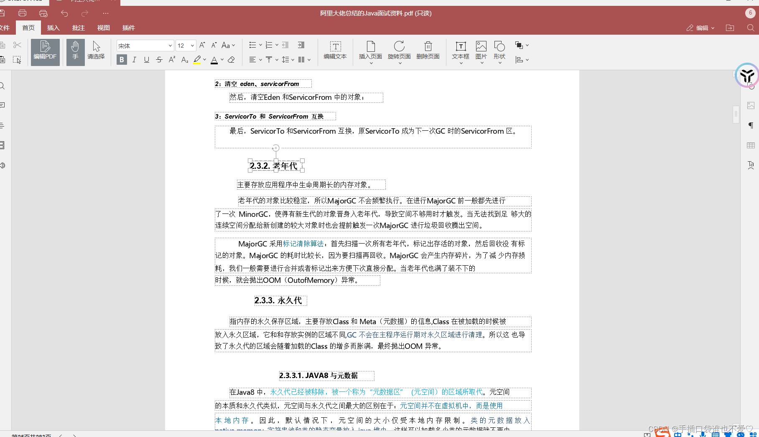The width and height of the screenshot is (759, 437).
Task: Increase paragraph indent
Action: coord(301,45)
